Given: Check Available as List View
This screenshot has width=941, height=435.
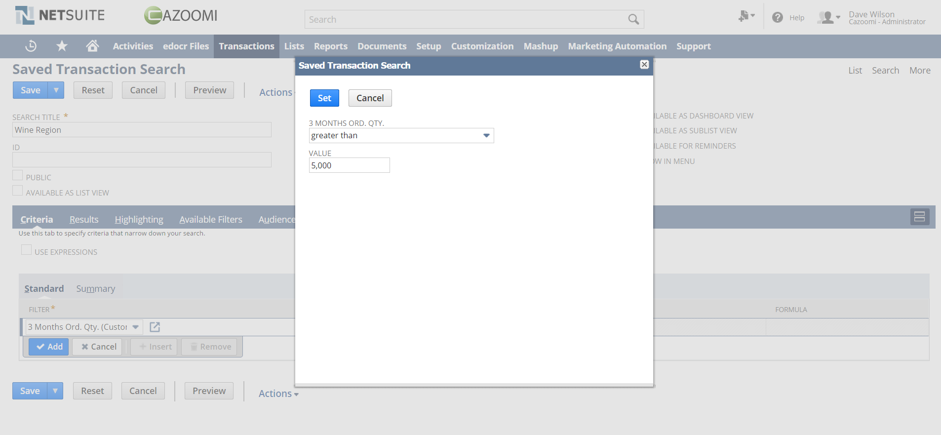Looking at the screenshot, I should click(x=18, y=191).
